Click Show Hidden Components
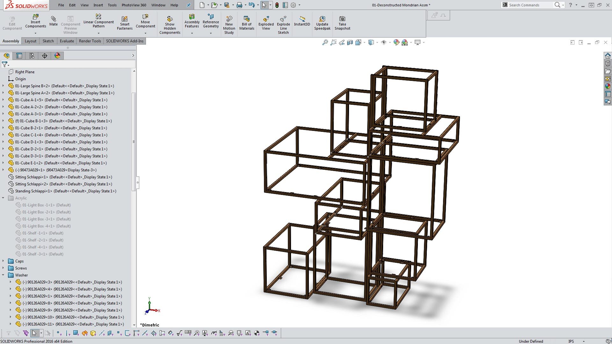The height and width of the screenshot is (344, 612). [x=170, y=25]
